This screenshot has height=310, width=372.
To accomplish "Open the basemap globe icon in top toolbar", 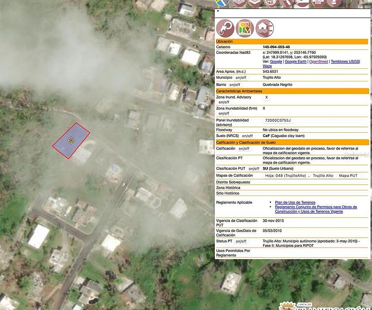I will point(223,3).
